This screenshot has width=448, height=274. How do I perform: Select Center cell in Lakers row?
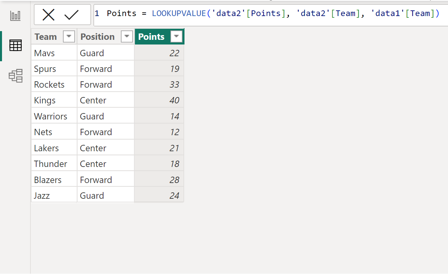pyautogui.click(x=106, y=148)
